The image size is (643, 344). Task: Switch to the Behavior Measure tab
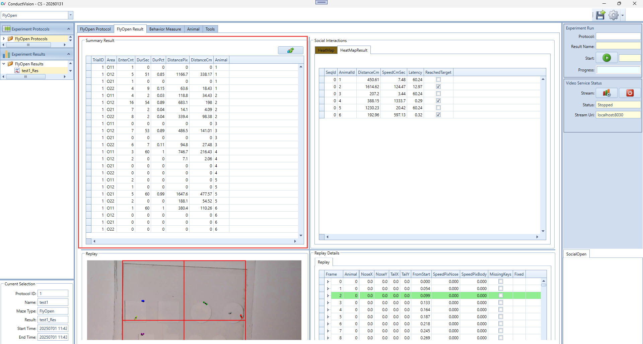pos(165,29)
